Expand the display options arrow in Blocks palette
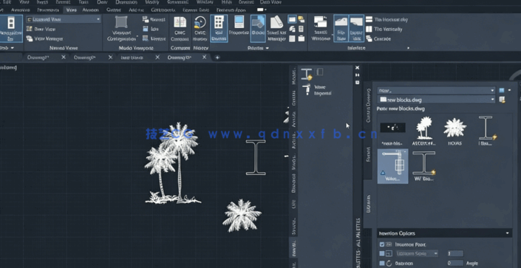The image size is (521, 268). coord(509,90)
